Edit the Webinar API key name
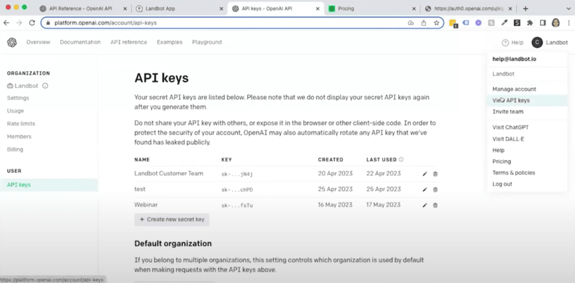575x283 pixels. pyautogui.click(x=424, y=205)
